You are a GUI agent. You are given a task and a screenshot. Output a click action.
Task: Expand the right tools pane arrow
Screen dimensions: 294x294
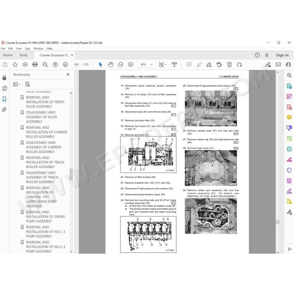point(290,249)
